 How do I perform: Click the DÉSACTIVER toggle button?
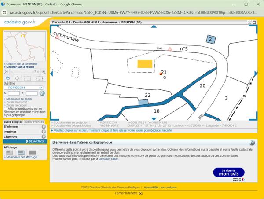(34, 141)
